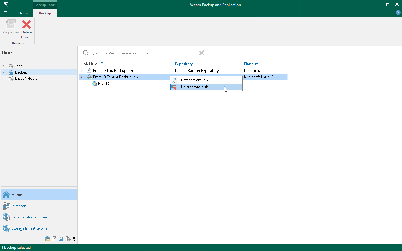Click the Inventory computers icon
The image size is (402, 251).
[x=6, y=206]
